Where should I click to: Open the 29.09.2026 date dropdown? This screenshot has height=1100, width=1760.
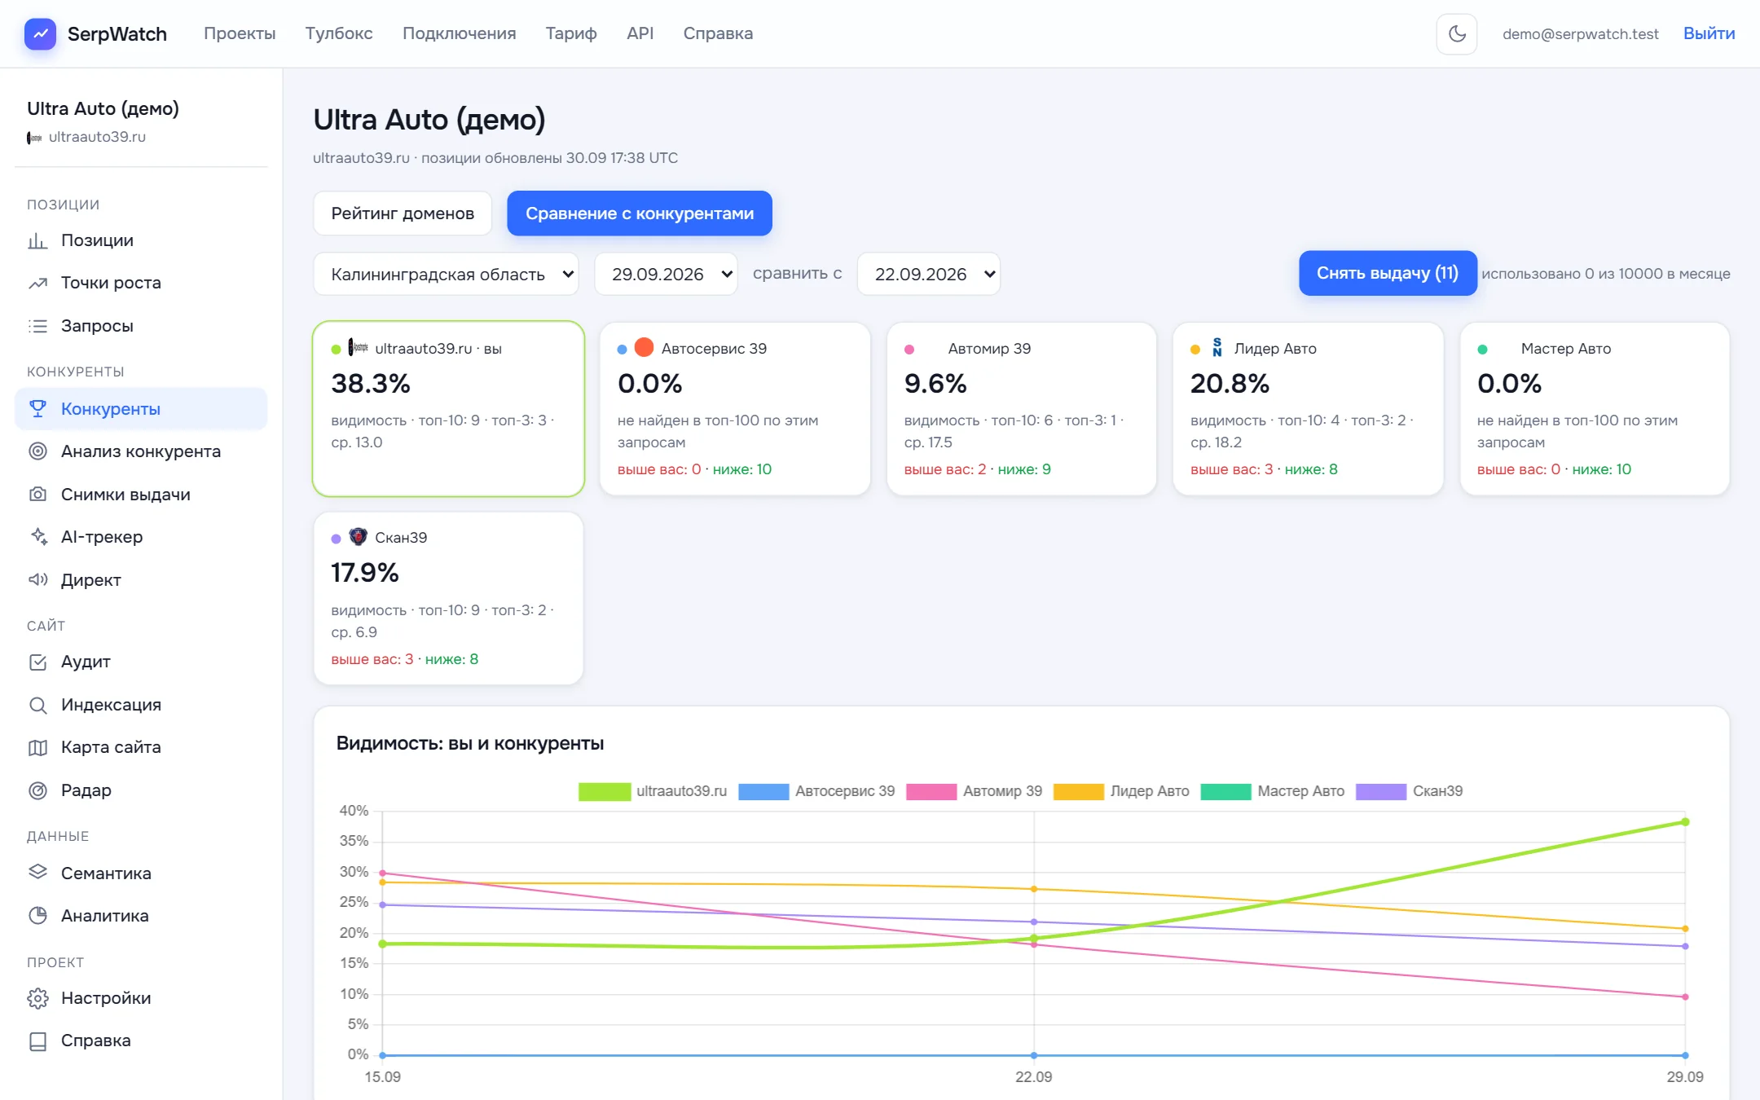[666, 274]
